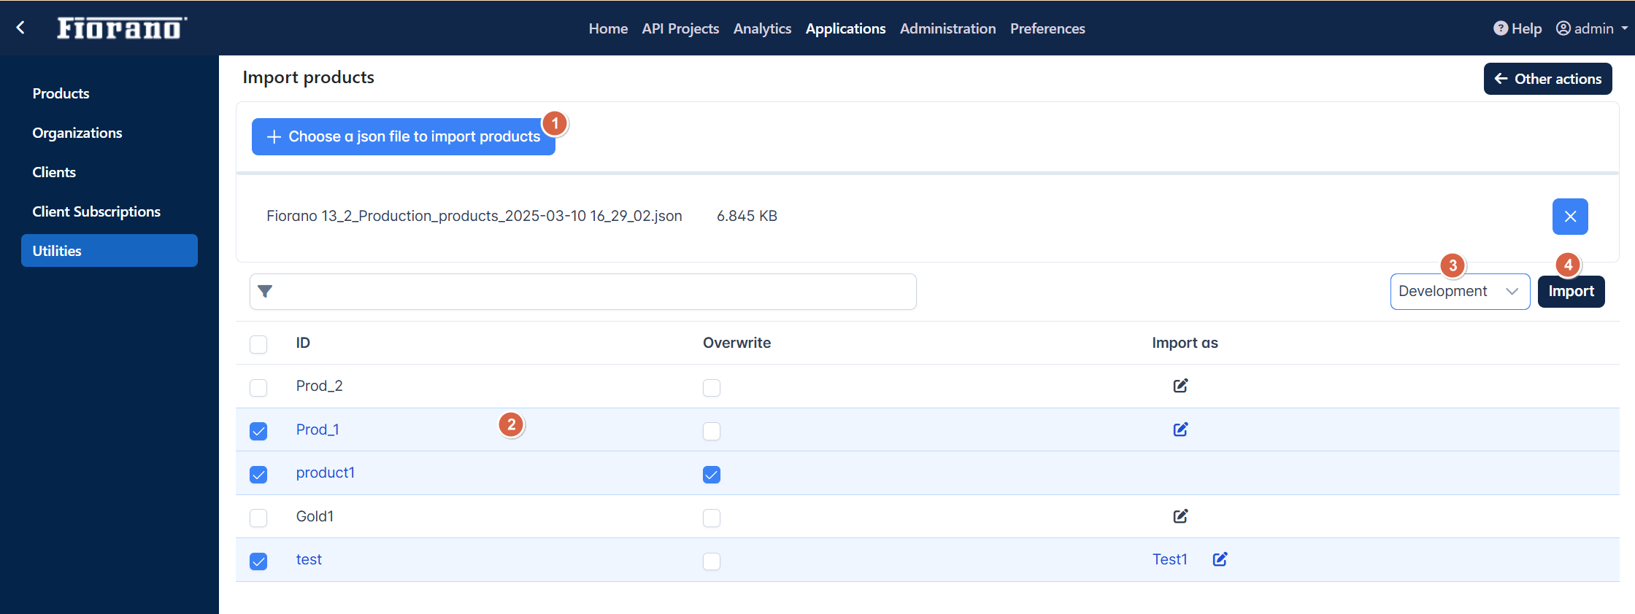Image resolution: width=1635 pixels, height=614 pixels.
Task: Select Products in the sidebar
Action: tap(109, 93)
